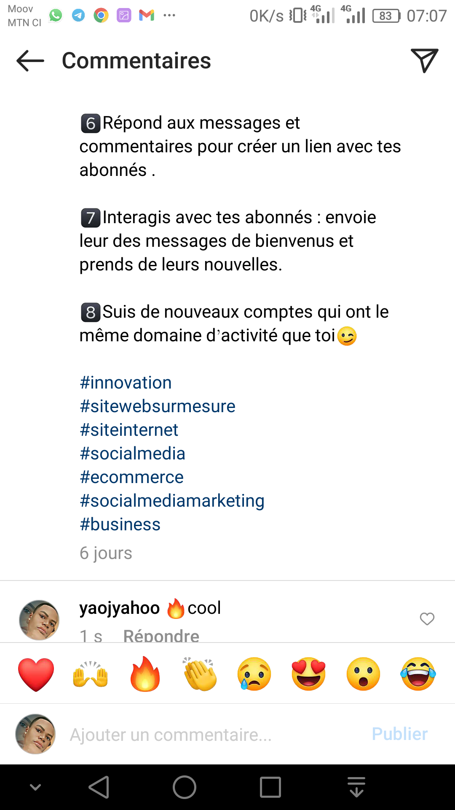Insert the clapping hands emoji
455x810 pixels.
point(200,674)
